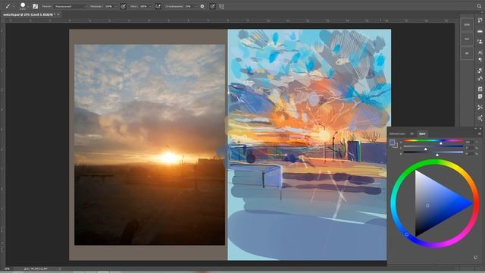
Task: Open smoothing options gear
Action: coord(202,6)
